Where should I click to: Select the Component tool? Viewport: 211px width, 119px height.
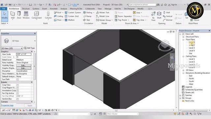click(x=37, y=16)
